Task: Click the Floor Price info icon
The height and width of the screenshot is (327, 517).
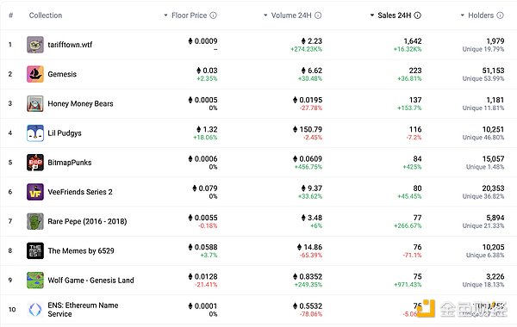Action: 214,15
